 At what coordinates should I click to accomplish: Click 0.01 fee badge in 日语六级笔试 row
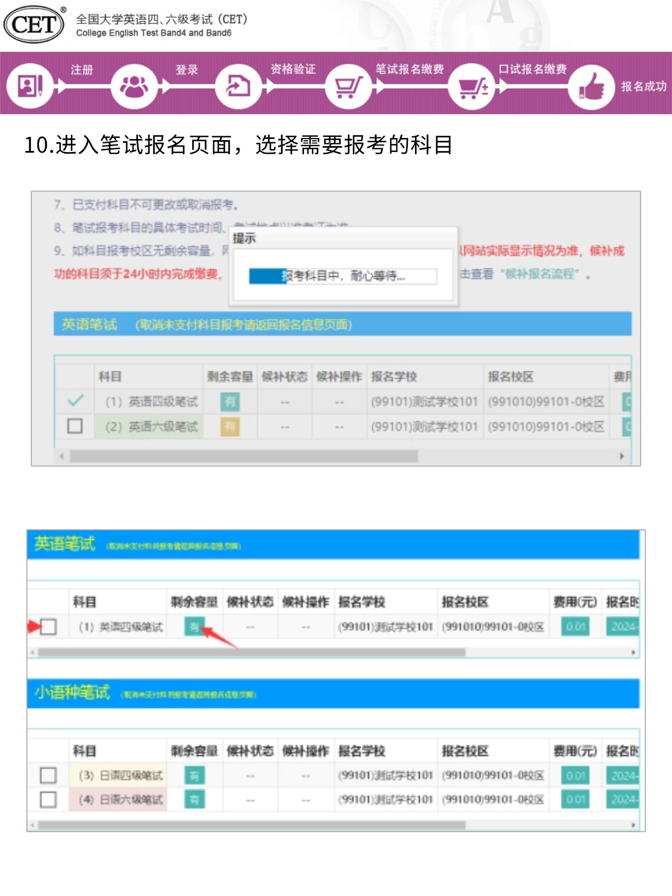pos(575,800)
